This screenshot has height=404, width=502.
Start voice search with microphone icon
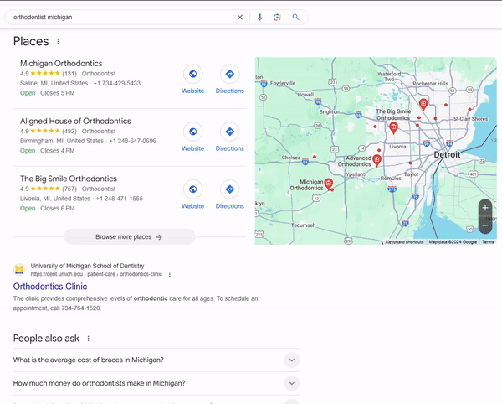(259, 18)
